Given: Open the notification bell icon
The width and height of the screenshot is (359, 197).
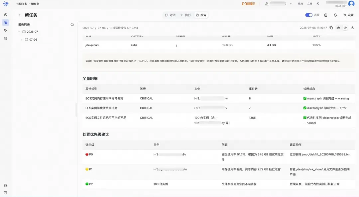Looking at the screenshot, I should pyautogui.click(x=335, y=15).
